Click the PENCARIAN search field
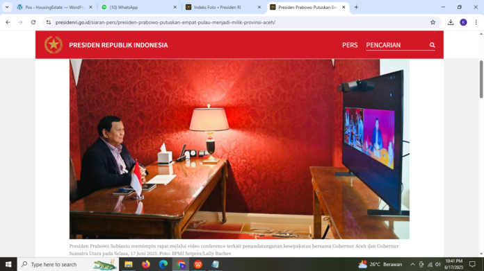This screenshot has height=271, width=484. [x=397, y=45]
